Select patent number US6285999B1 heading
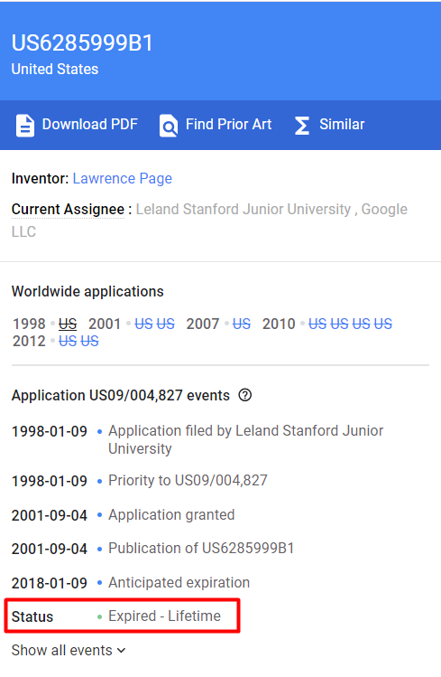 point(82,42)
